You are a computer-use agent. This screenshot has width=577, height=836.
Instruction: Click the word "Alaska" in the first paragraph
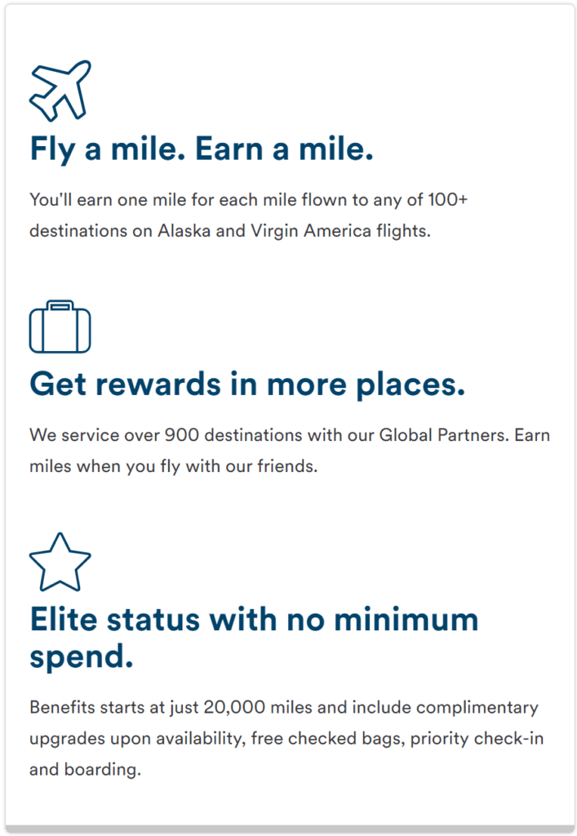(184, 231)
